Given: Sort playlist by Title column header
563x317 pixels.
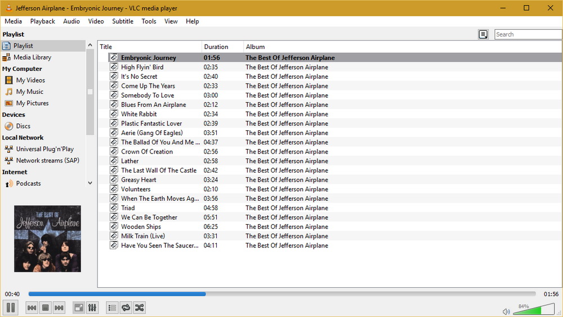Looking at the screenshot, I should (150, 47).
